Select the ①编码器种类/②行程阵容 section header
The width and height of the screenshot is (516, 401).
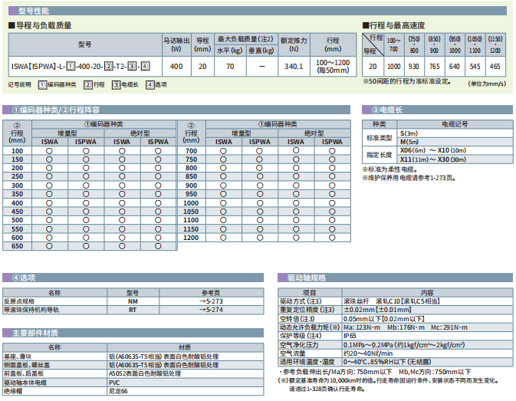coord(176,110)
